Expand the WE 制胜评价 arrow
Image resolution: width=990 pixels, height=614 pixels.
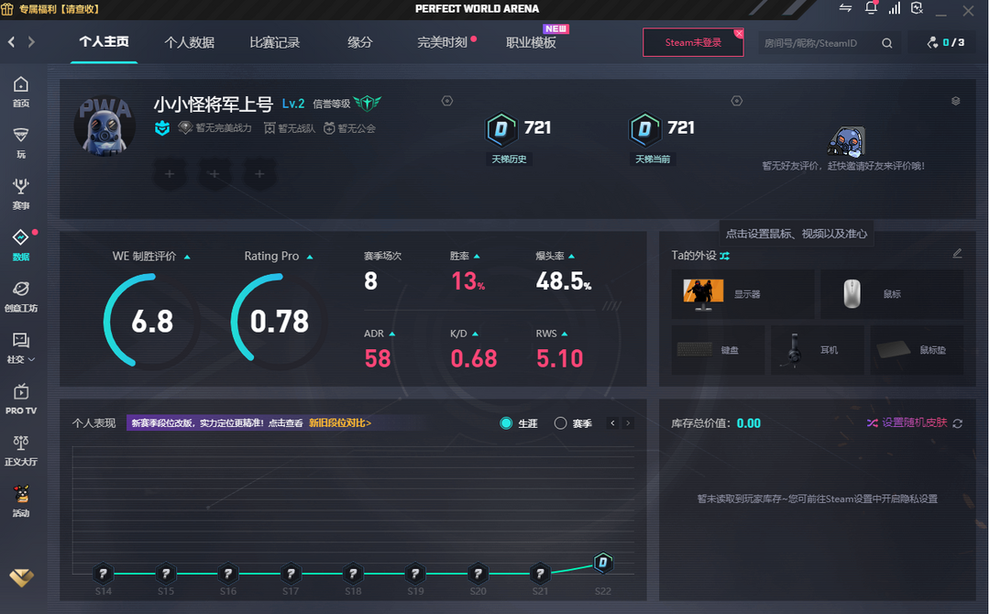pyautogui.click(x=187, y=258)
